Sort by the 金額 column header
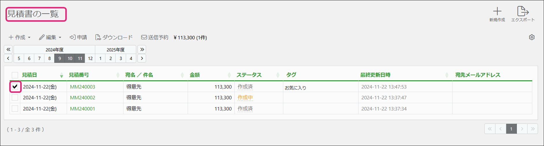The image size is (544, 146). [x=195, y=75]
